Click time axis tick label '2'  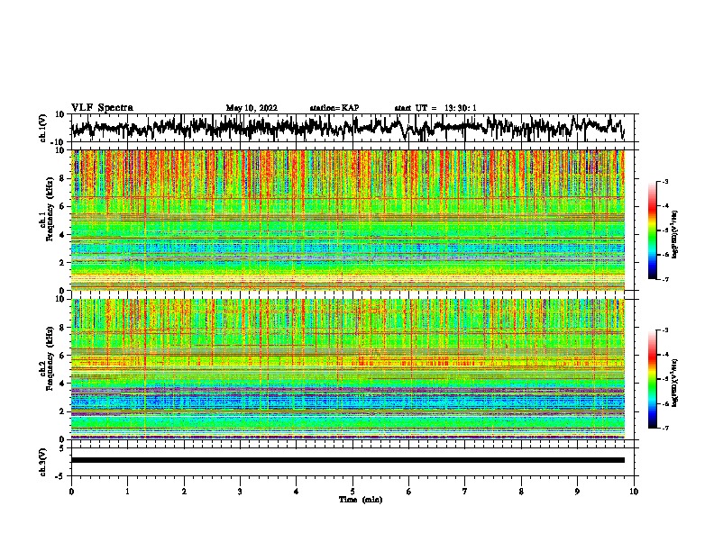tap(184, 492)
